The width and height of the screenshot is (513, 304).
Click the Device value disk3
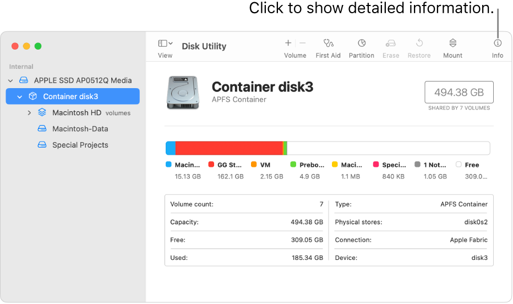pyautogui.click(x=479, y=258)
